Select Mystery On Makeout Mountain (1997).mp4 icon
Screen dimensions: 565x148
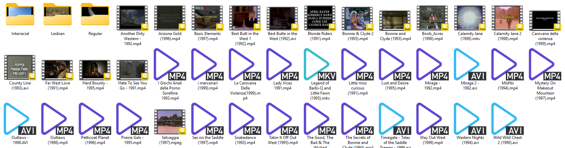(x=545, y=64)
